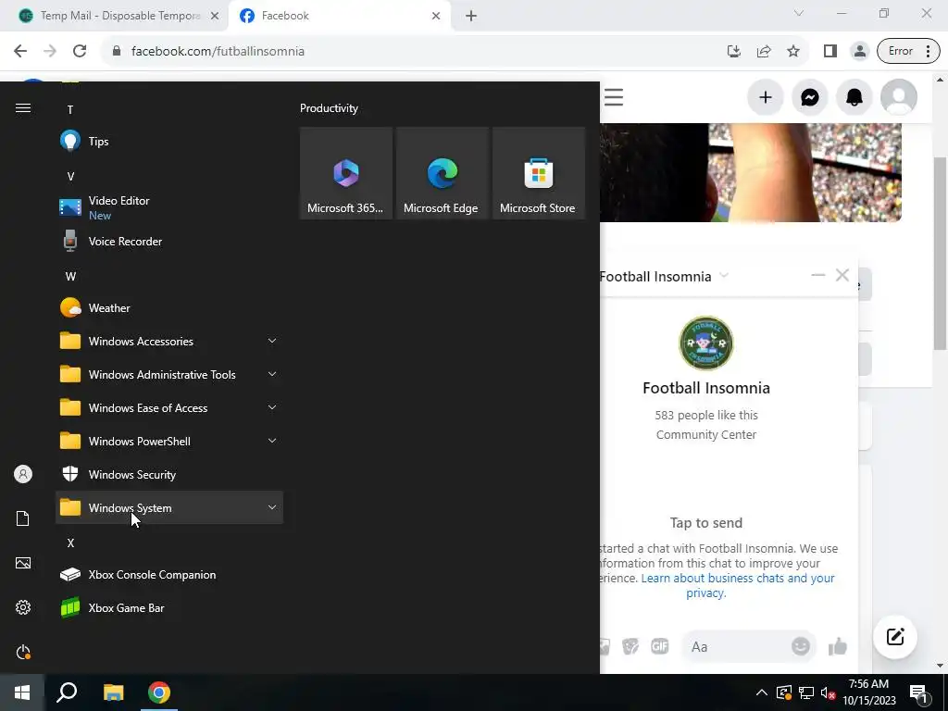Click the address bar URL
948x711 pixels.
[x=218, y=52]
